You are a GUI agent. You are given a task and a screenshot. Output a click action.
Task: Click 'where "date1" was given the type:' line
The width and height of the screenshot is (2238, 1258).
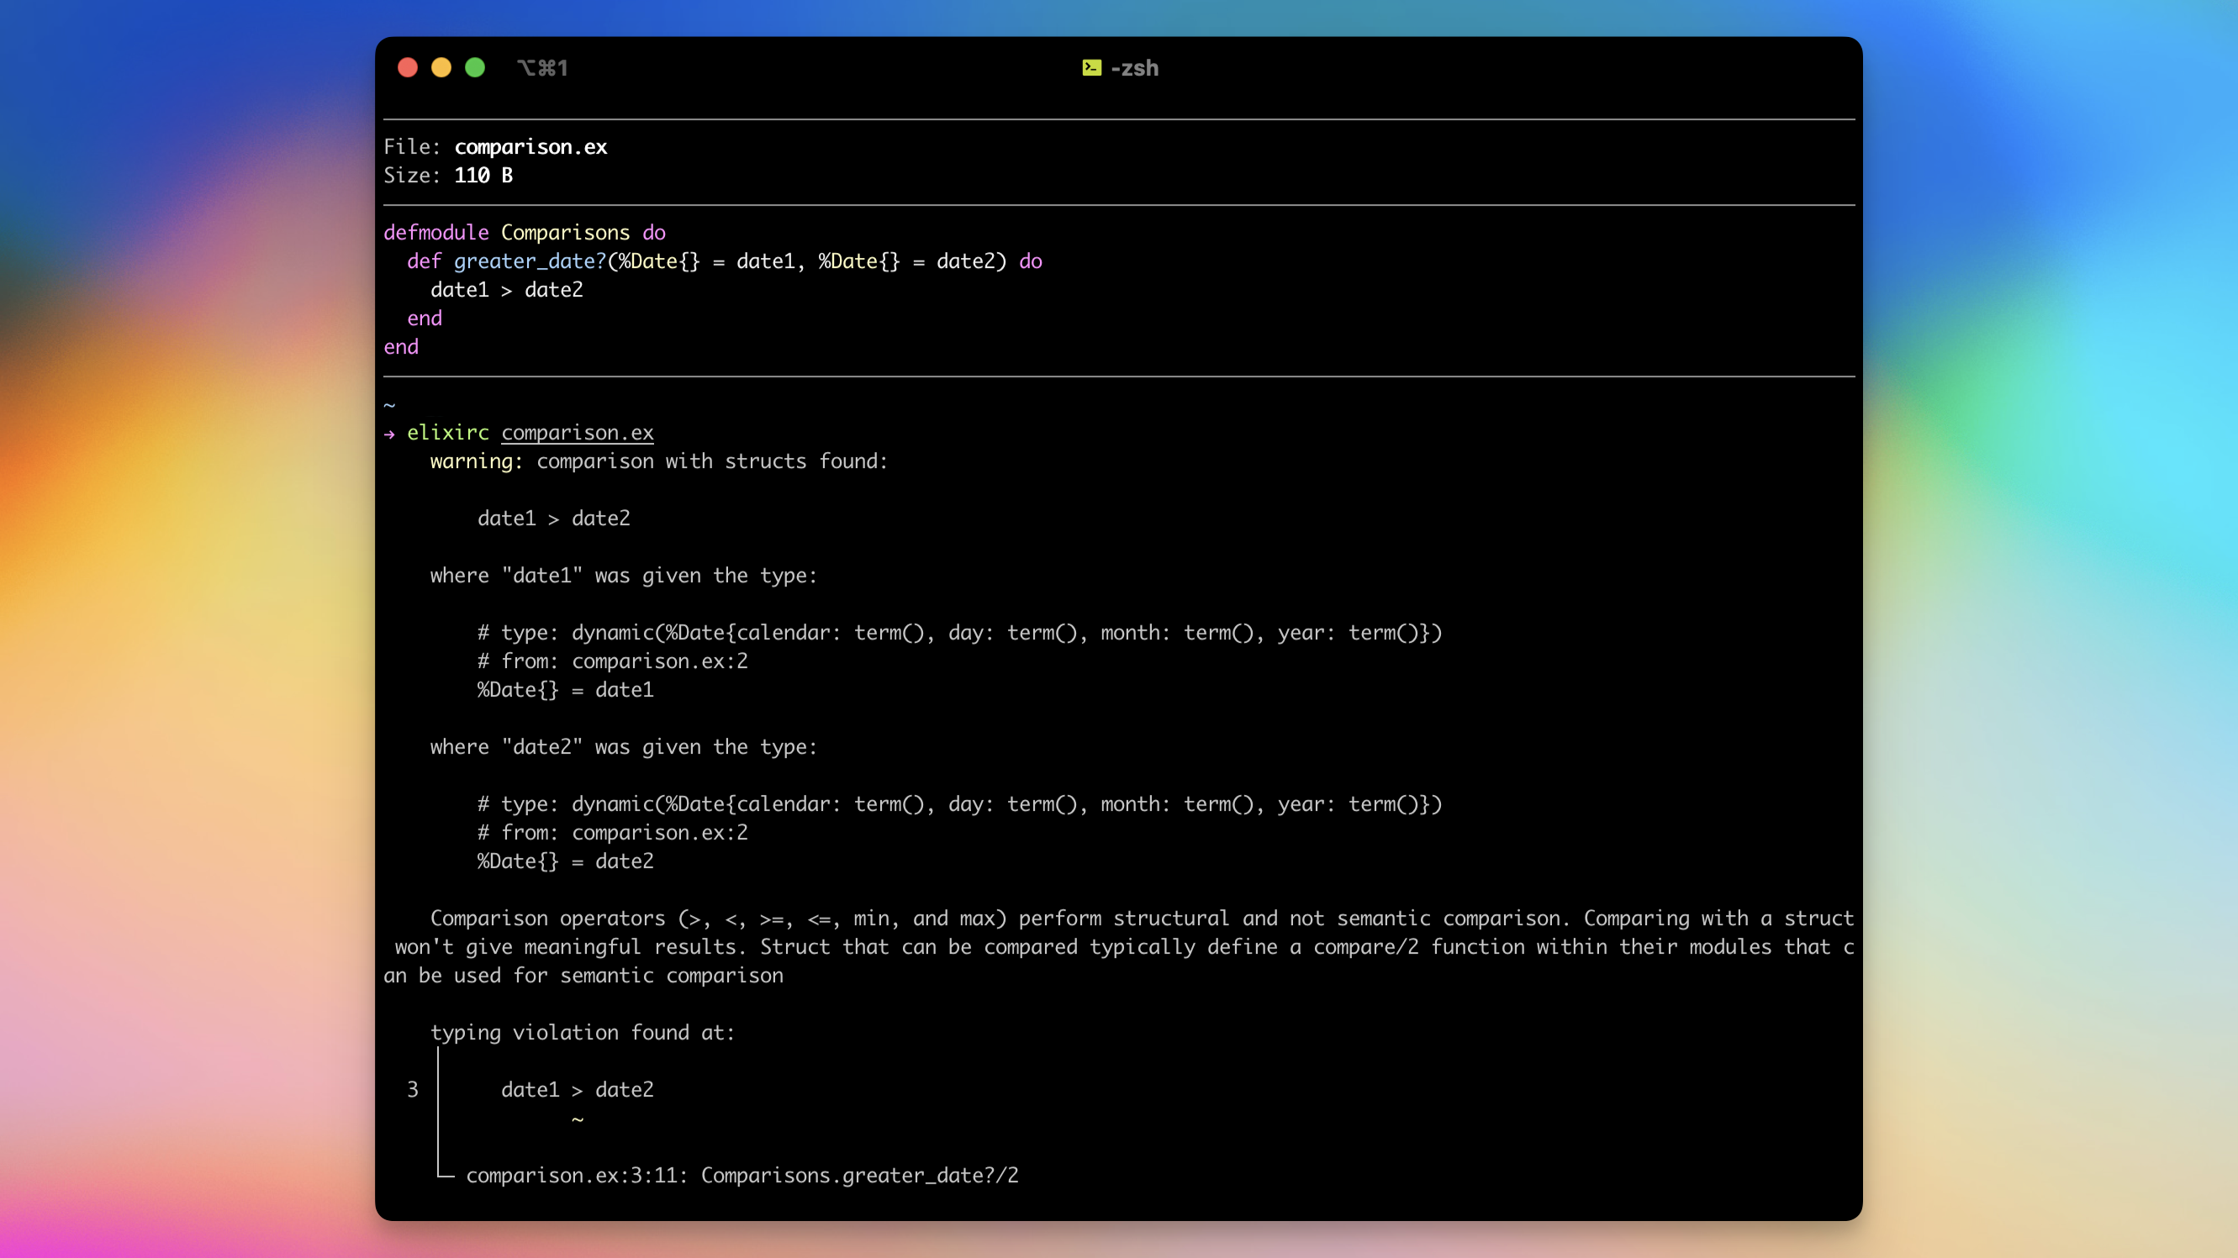(x=624, y=576)
